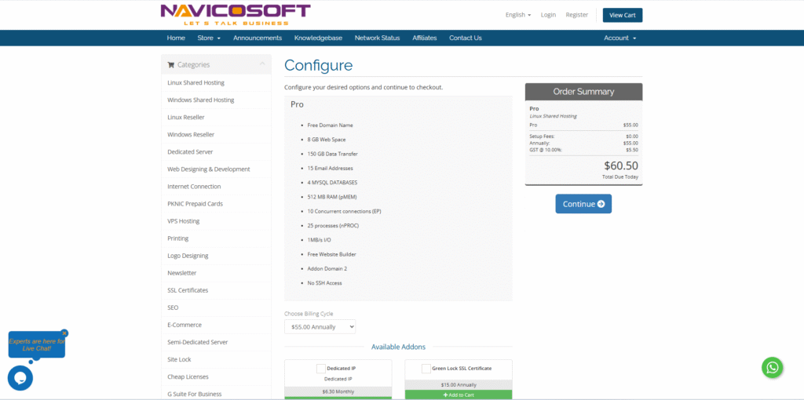Click the shopping cart Categories icon
Image resolution: width=804 pixels, height=400 pixels.
pyautogui.click(x=171, y=65)
